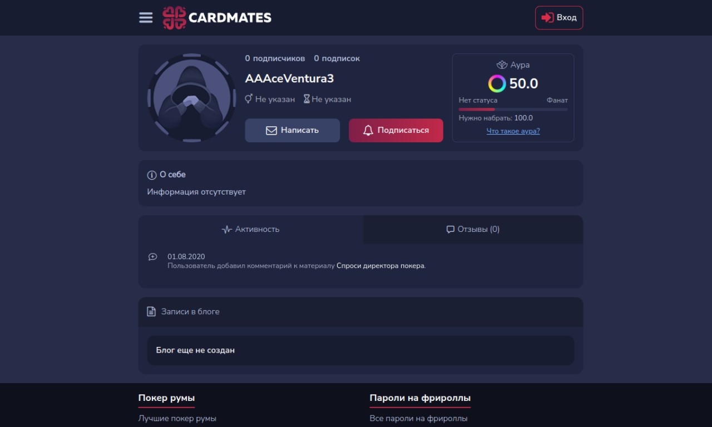Click the Пароли на фрироллы footer heading
Viewport: 712px width, 427px height.
(x=420, y=398)
